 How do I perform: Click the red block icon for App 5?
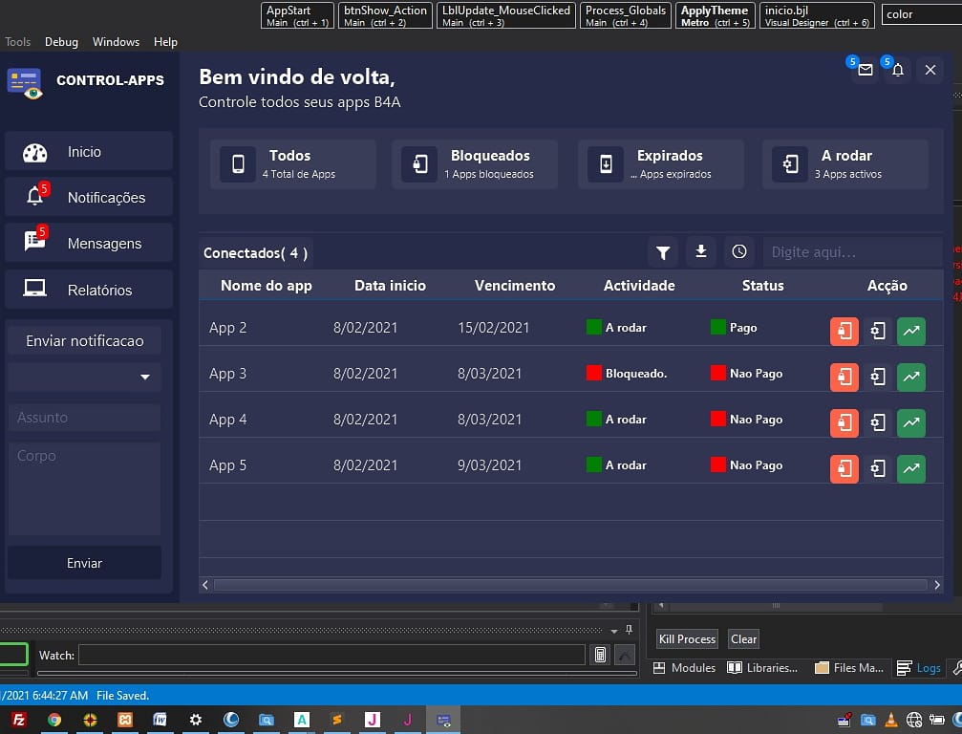point(844,469)
